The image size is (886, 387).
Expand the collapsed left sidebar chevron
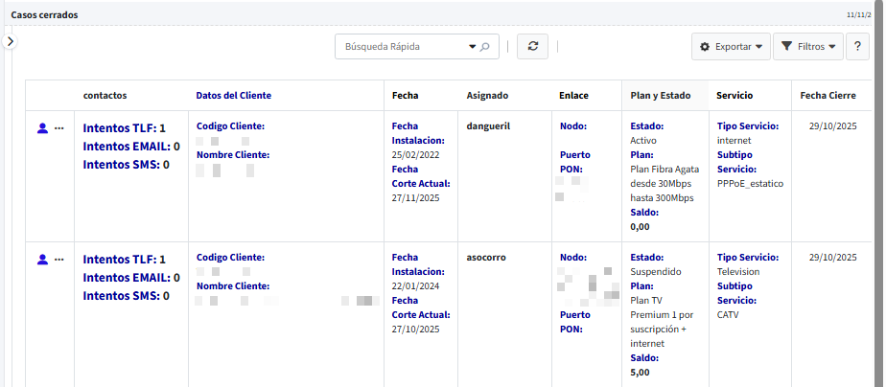click(10, 41)
